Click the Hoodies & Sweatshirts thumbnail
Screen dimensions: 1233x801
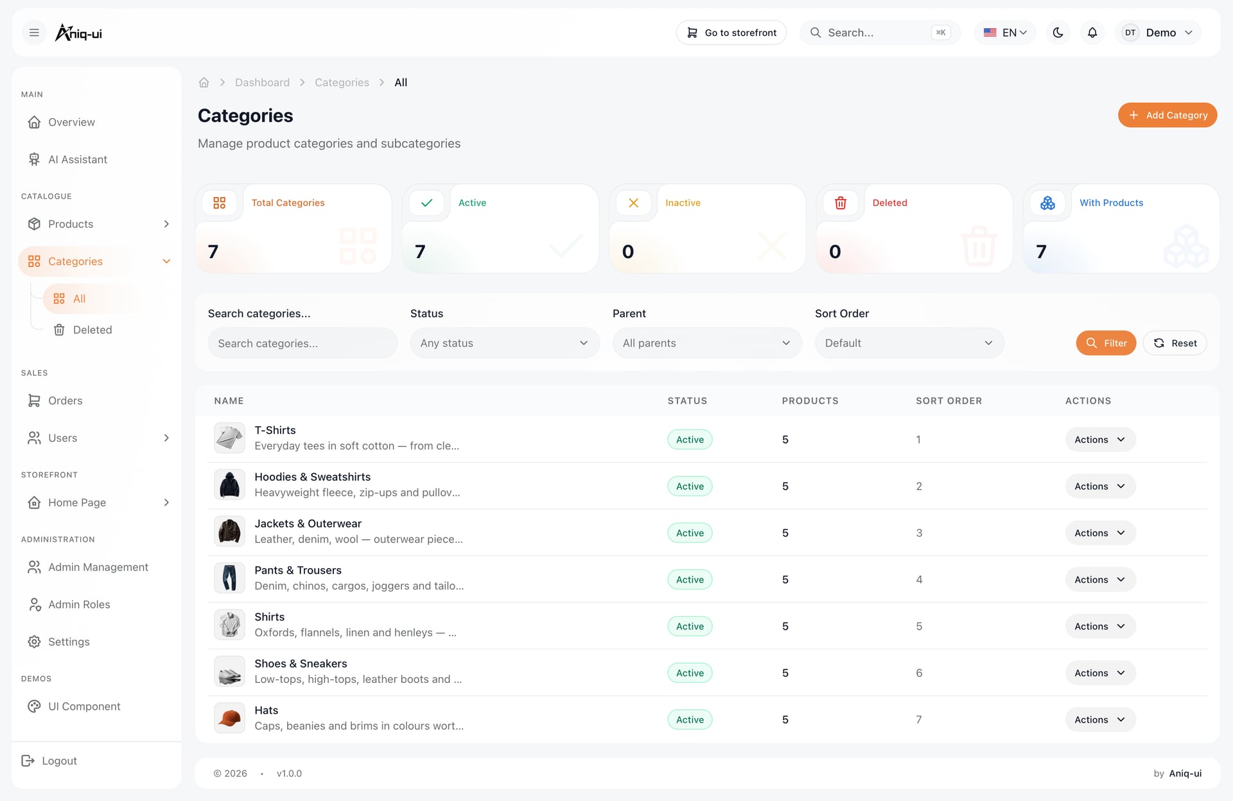pyautogui.click(x=229, y=486)
